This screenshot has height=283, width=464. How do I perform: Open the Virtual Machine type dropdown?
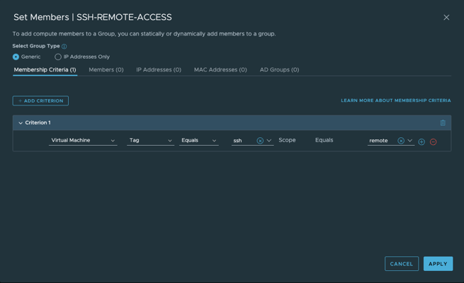pos(83,140)
